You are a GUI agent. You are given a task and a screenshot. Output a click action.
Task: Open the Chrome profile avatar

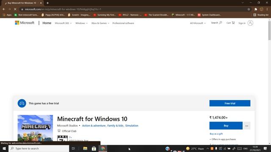[x=262, y=9]
